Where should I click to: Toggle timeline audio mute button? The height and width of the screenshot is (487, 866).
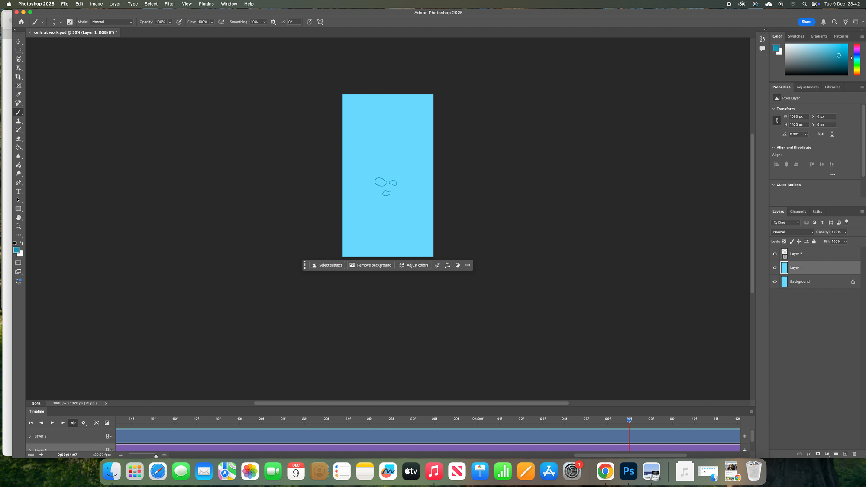[x=73, y=422]
